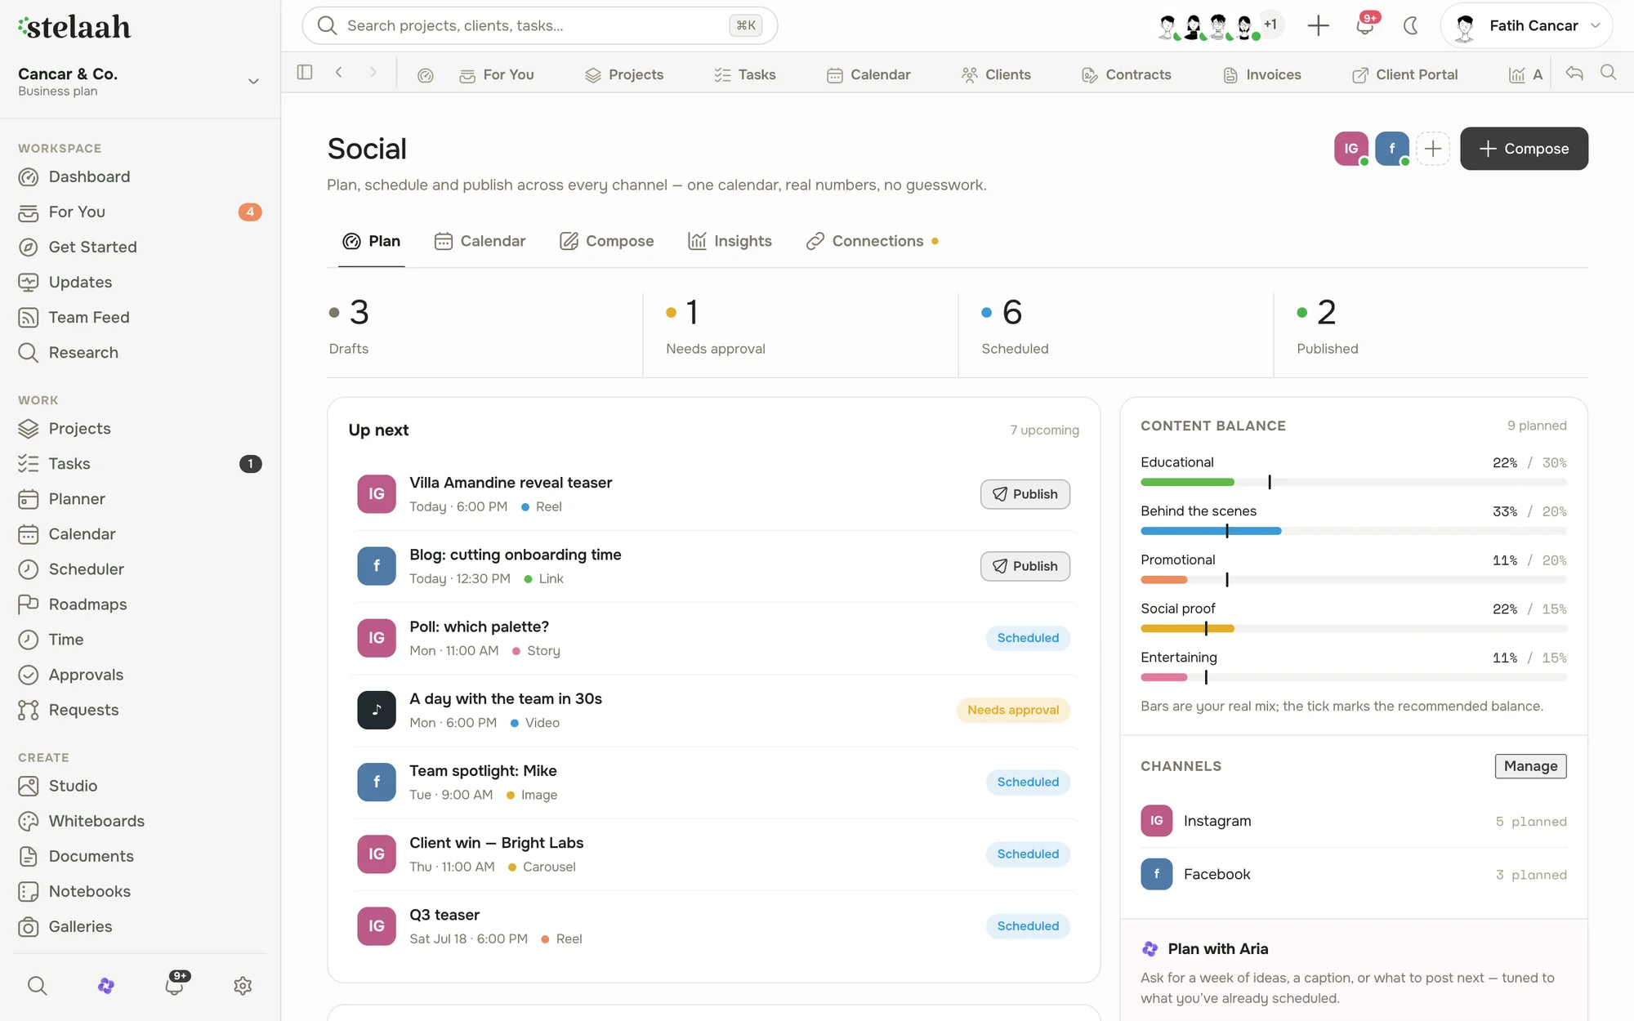Click Needs approval badge on team video
The height and width of the screenshot is (1021, 1634).
[1013, 710]
